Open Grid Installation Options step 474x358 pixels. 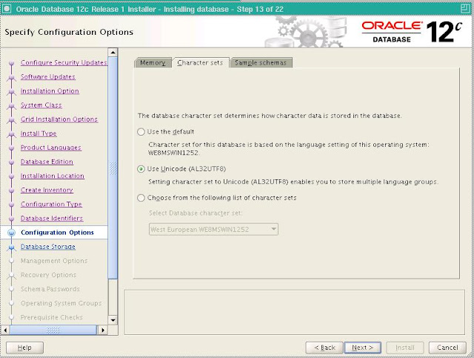[59, 119]
